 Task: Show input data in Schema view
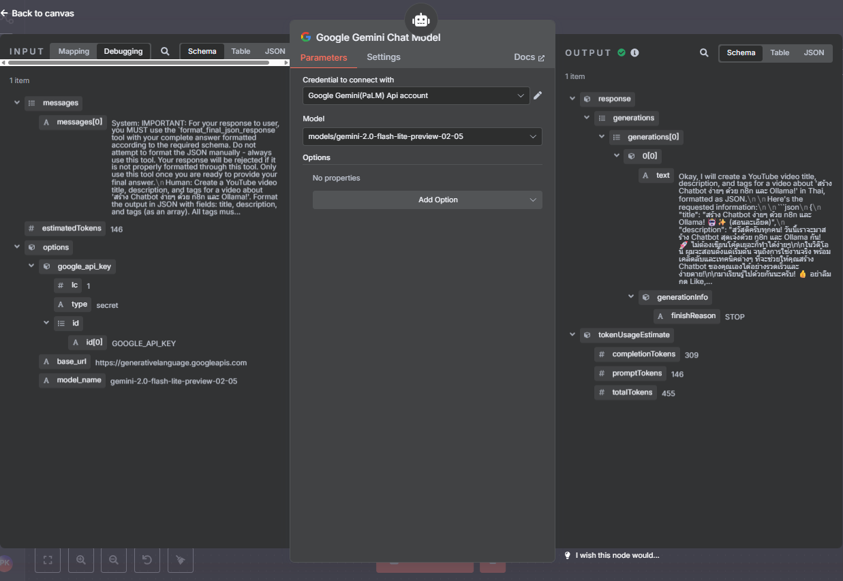pyautogui.click(x=202, y=51)
